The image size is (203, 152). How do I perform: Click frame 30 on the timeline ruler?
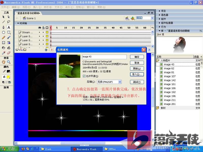[97, 28]
